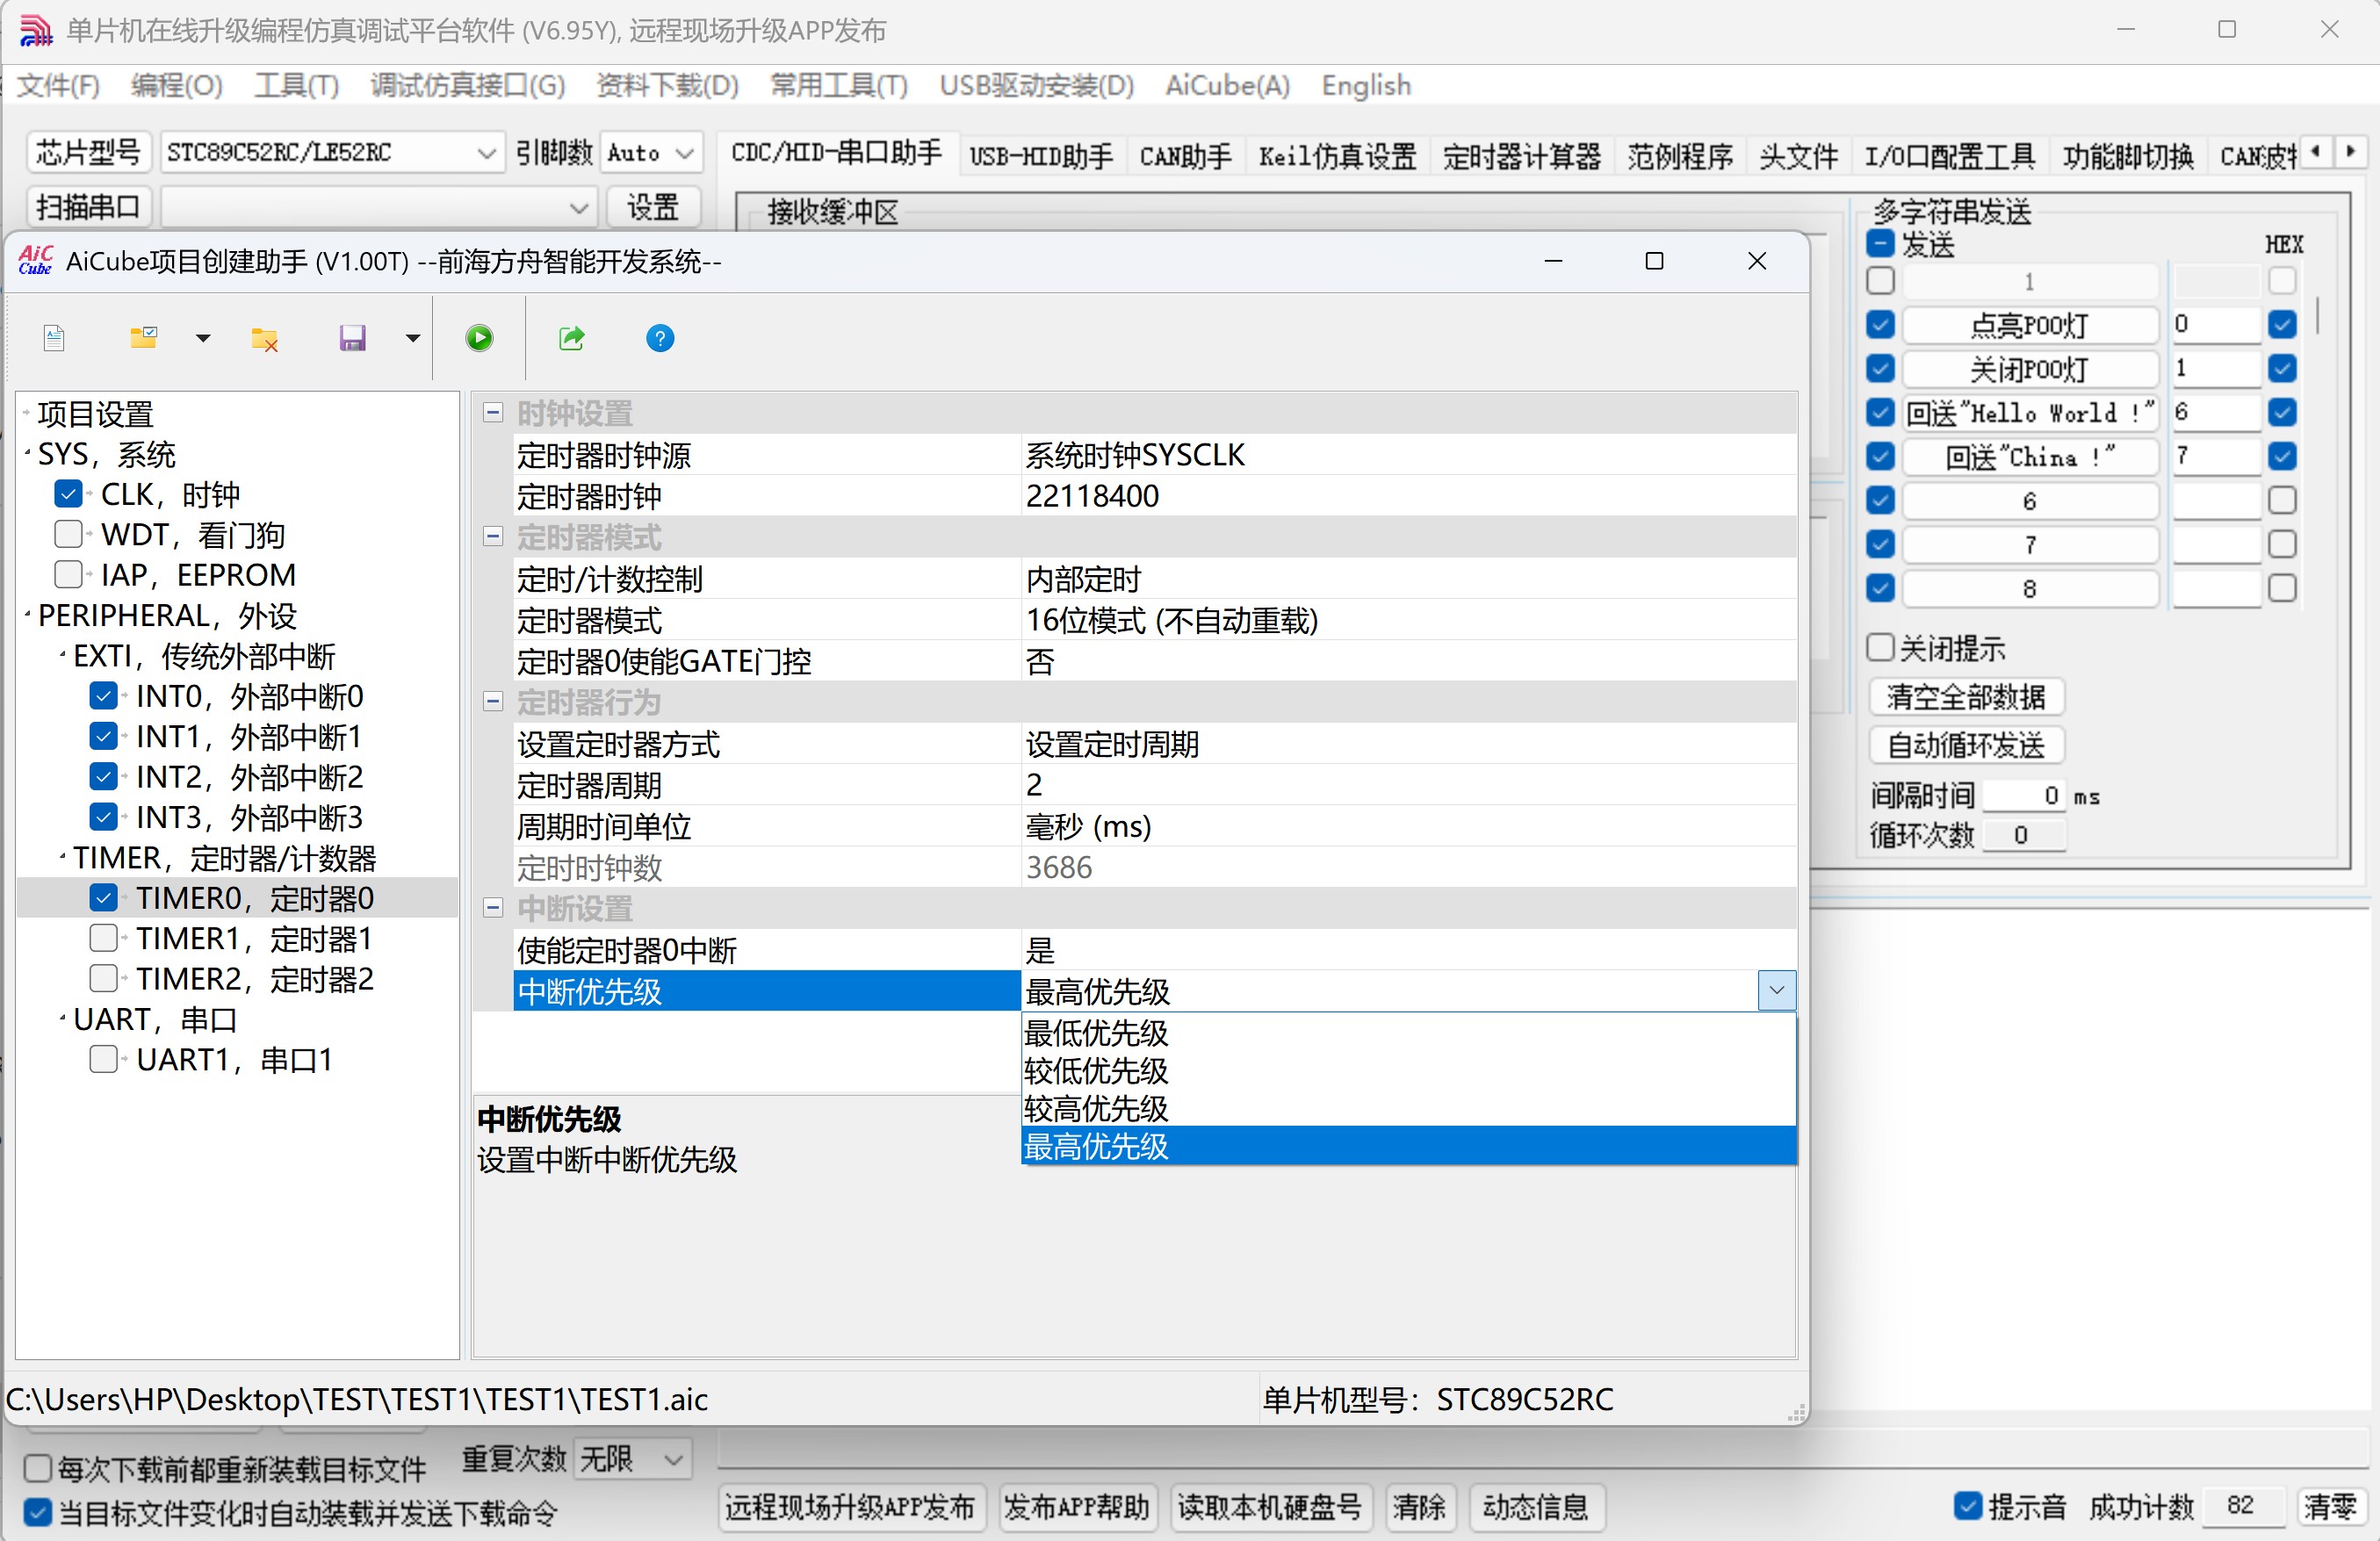Viewport: 2380px width, 1541px height.
Task: Switch to the USB-HID助手 tab
Action: 1041,156
